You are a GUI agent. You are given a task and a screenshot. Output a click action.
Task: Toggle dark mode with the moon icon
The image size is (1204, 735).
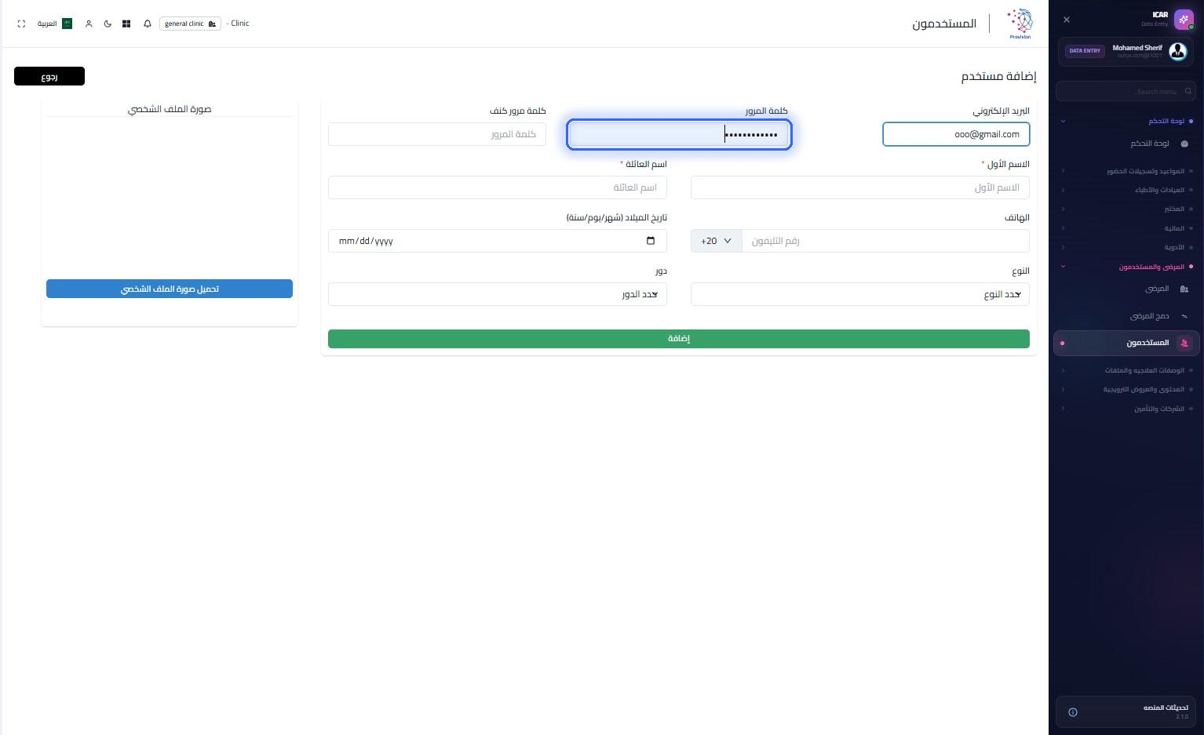(x=108, y=24)
